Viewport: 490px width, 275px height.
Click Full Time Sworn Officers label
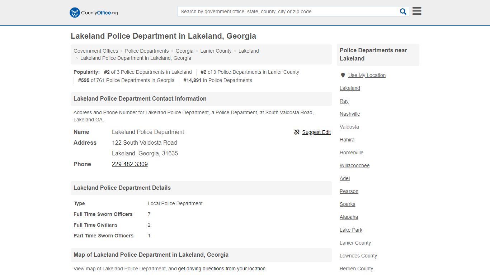click(x=103, y=214)
